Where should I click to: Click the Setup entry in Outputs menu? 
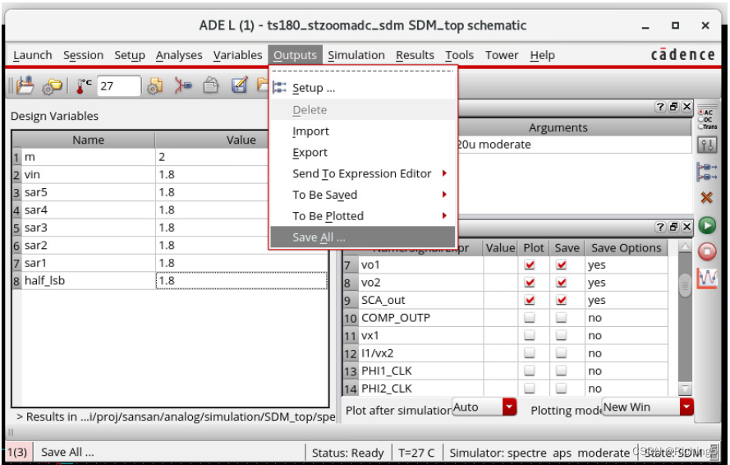click(x=313, y=88)
